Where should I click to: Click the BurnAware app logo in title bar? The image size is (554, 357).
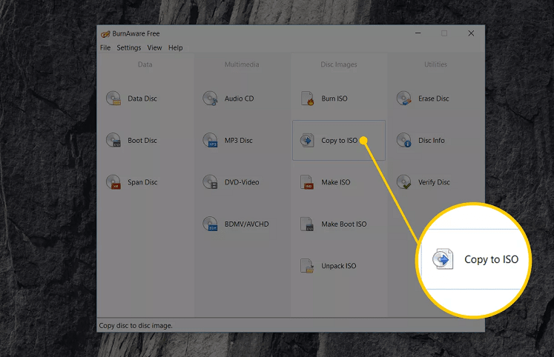(x=105, y=34)
